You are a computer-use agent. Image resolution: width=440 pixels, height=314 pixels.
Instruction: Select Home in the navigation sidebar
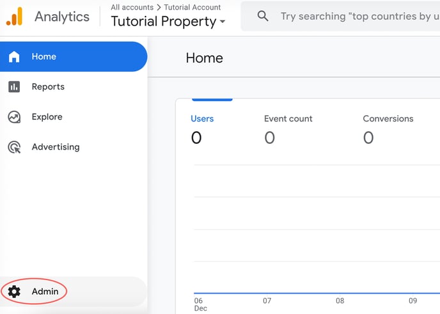[74, 57]
